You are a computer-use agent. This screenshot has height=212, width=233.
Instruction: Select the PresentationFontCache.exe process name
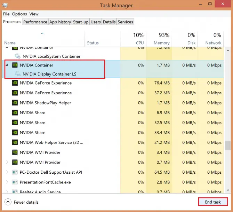pos(45,182)
